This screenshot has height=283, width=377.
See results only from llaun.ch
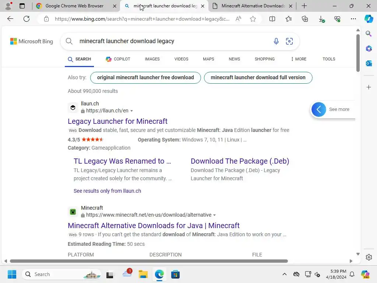(107, 191)
